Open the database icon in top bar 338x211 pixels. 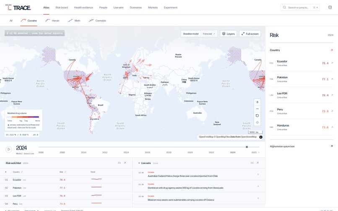330,7
